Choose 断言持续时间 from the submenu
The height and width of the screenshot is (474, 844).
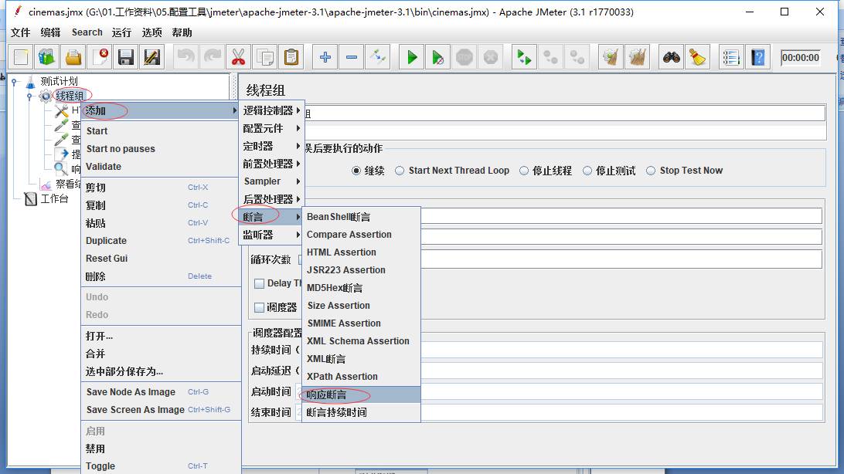tap(361, 413)
